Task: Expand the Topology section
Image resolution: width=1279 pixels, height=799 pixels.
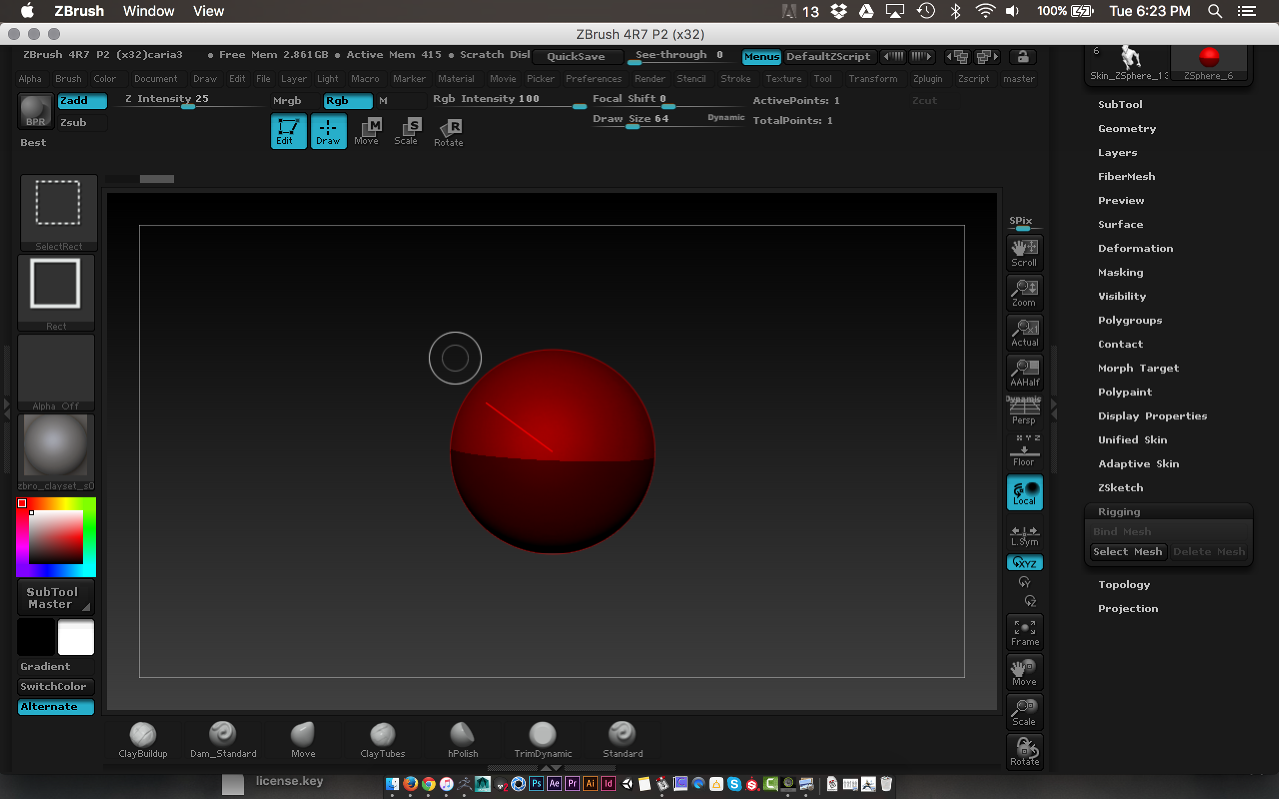Action: pyautogui.click(x=1124, y=585)
